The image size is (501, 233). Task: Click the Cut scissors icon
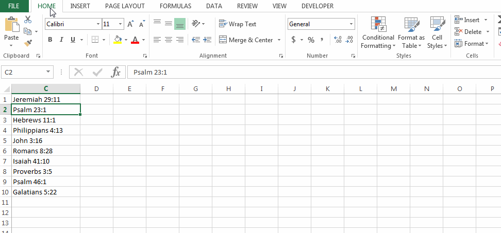click(28, 20)
